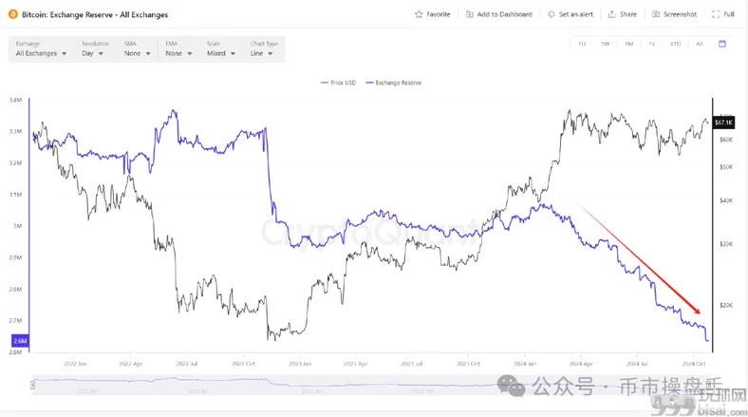748x417 pixels.
Task: Expand the All Exchanges dropdown
Action: coord(41,53)
